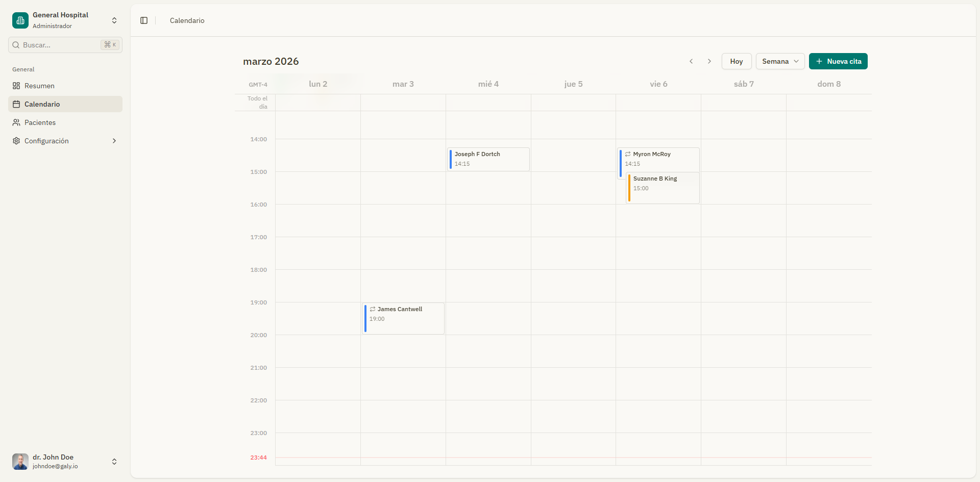Open the General Hospital organization switcher
Image resolution: width=980 pixels, height=482 pixels.
tap(114, 20)
